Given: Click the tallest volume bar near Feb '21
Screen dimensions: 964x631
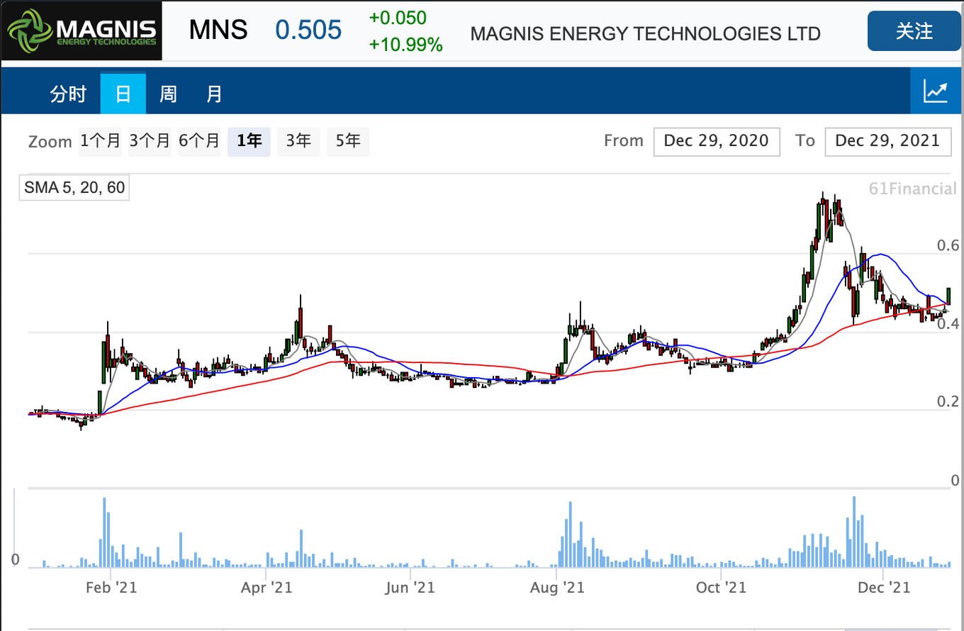Looking at the screenshot, I should pyautogui.click(x=104, y=532).
